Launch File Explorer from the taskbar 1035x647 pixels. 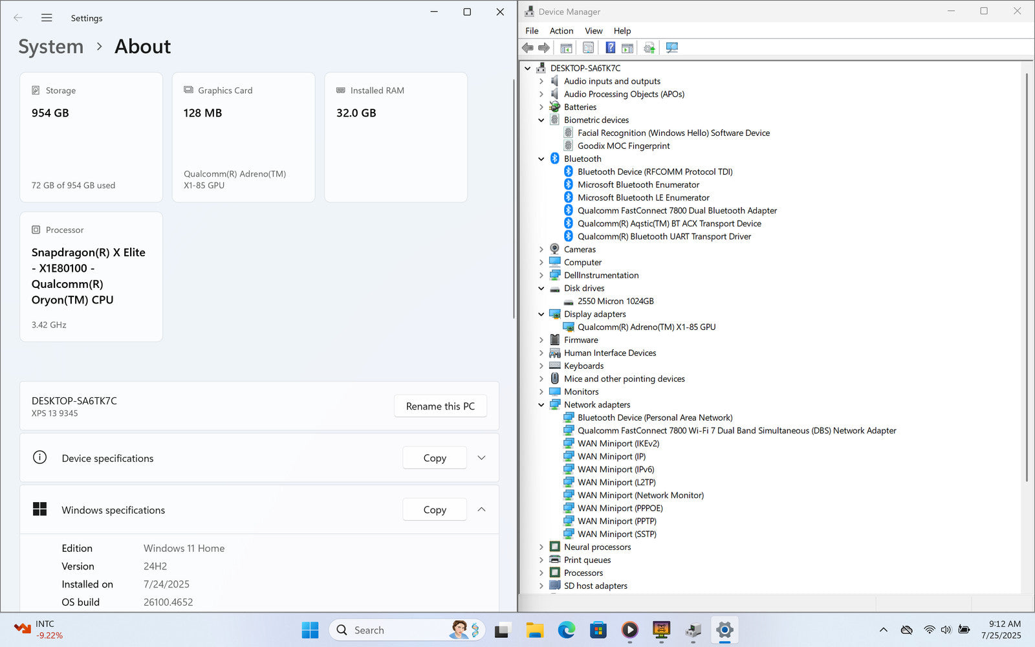(x=534, y=630)
